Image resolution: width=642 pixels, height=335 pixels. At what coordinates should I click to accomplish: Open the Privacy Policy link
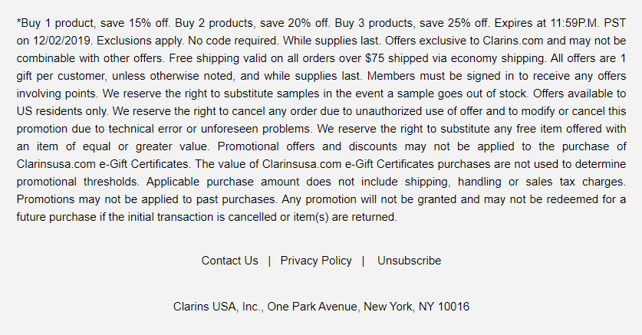316,261
